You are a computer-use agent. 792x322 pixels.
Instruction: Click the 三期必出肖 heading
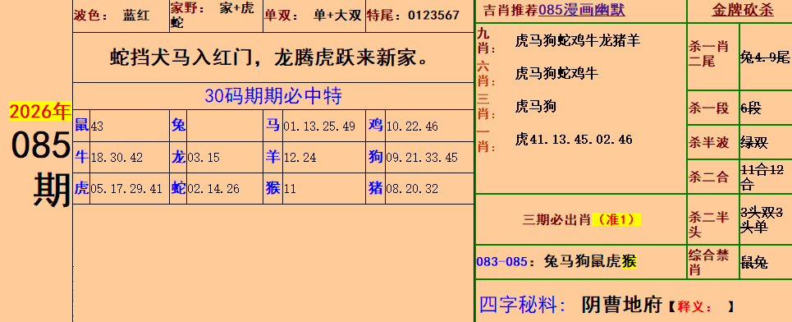(x=556, y=220)
